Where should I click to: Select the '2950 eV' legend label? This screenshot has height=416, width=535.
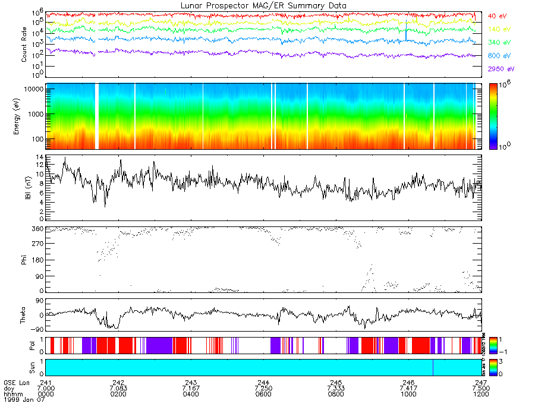(501, 69)
